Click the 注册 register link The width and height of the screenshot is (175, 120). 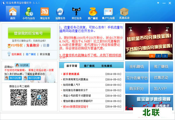point(46,46)
